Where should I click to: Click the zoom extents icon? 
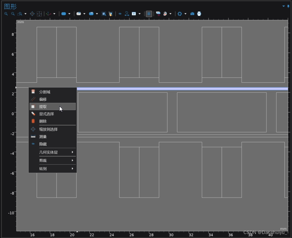(x=39, y=14)
